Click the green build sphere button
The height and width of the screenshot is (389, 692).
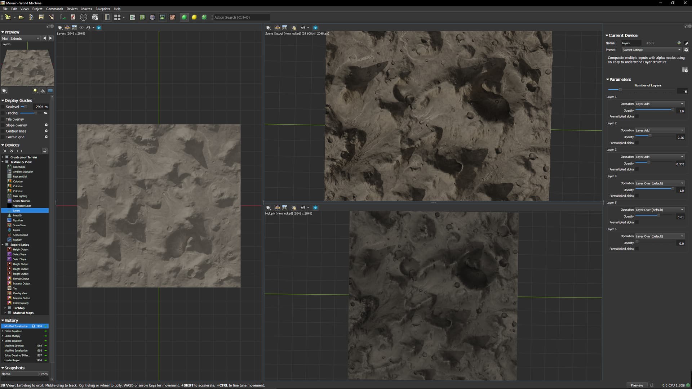[x=184, y=17]
